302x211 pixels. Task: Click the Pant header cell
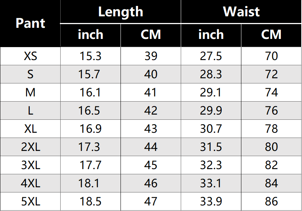(x=30, y=23)
